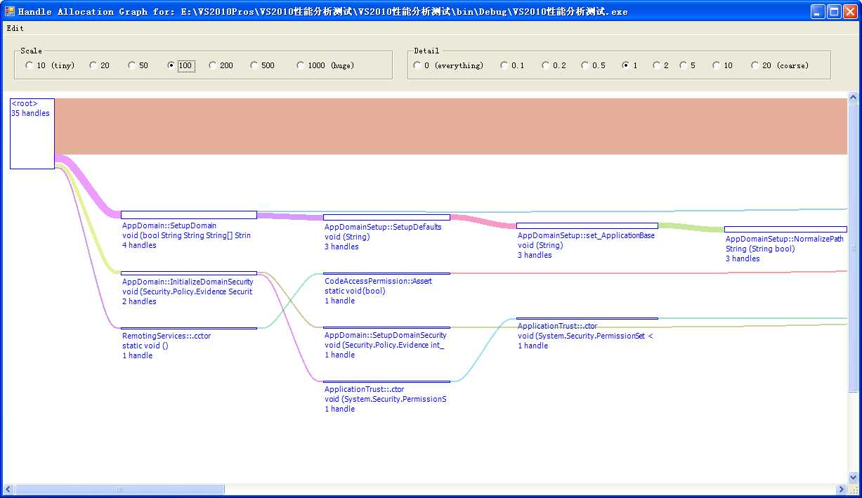This screenshot has height=498, width=862.
Task: Select Scale 1000 (huge) radio button
Action: pos(325,65)
